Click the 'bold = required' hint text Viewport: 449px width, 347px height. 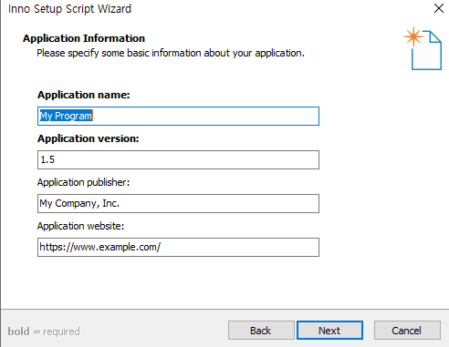[44, 332]
